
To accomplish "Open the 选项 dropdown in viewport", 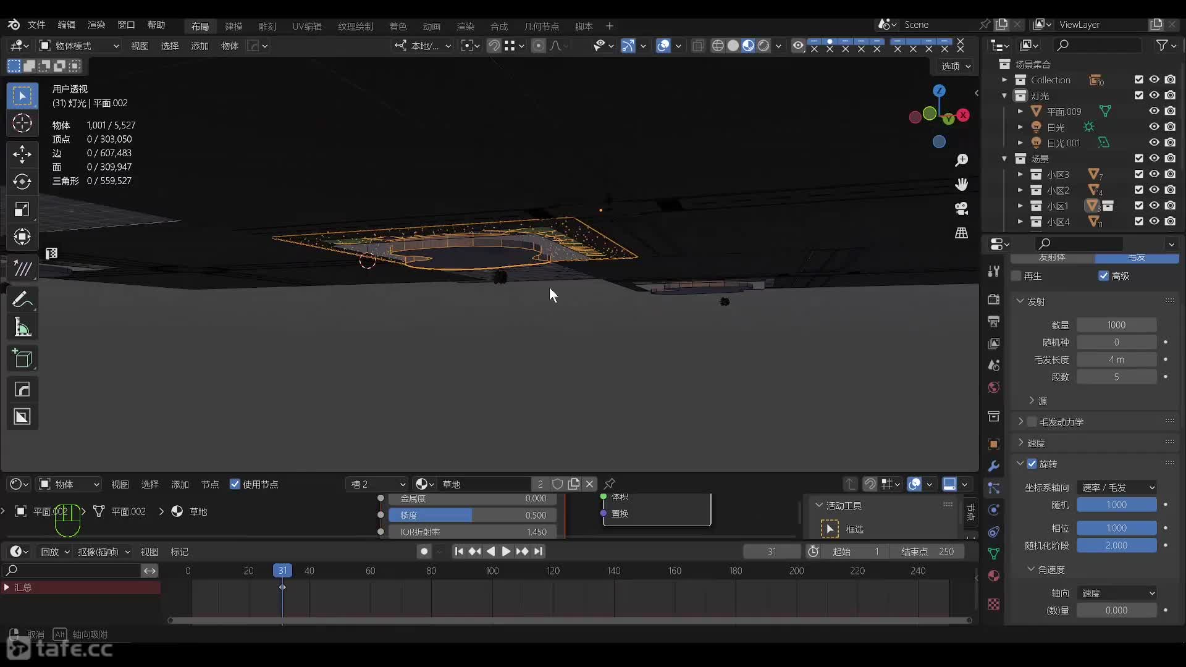I will coord(956,66).
